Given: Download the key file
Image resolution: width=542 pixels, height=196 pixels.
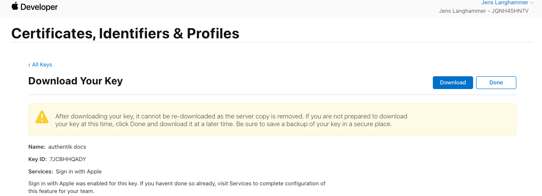Looking at the screenshot, I should 453,83.
